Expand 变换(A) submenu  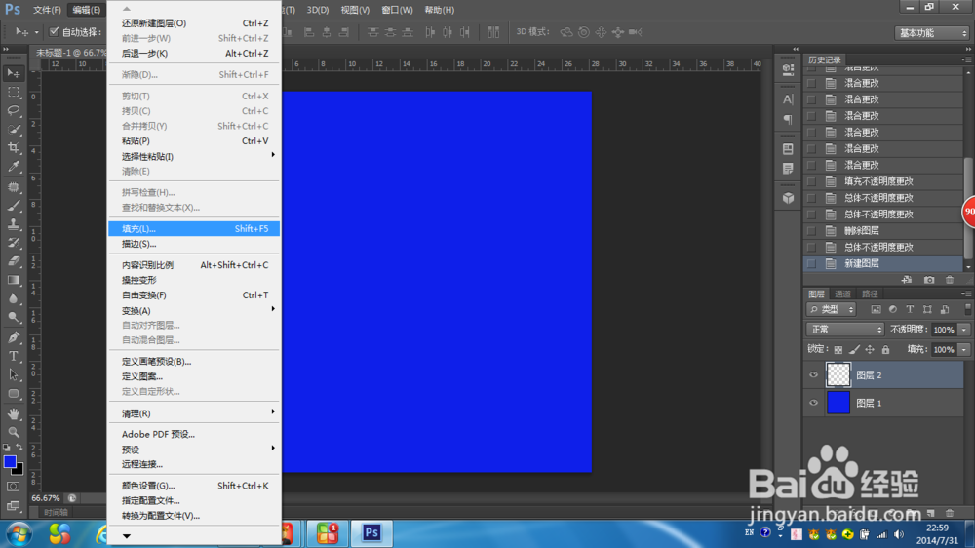pos(194,310)
